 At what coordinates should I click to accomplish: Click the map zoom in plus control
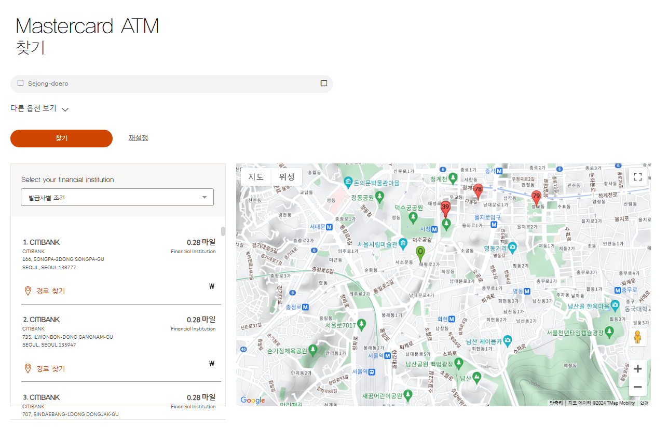point(637,368)
